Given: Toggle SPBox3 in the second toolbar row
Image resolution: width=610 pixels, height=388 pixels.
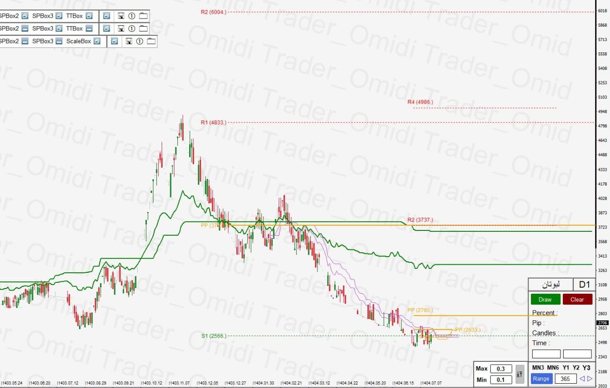Looking at the screenshot, I should [59, 29].
